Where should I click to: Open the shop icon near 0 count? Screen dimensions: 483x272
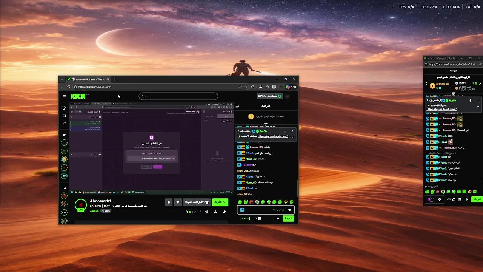(x=259, y=218)
